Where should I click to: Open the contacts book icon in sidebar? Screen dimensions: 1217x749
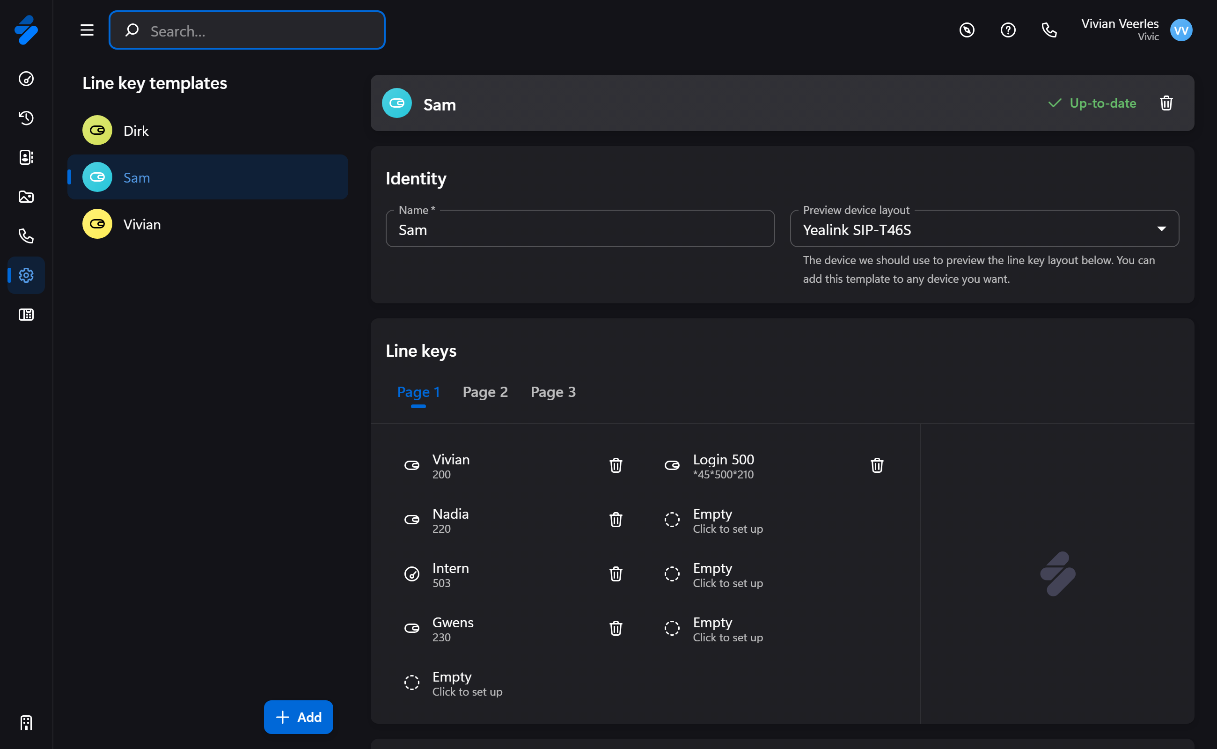26,157
